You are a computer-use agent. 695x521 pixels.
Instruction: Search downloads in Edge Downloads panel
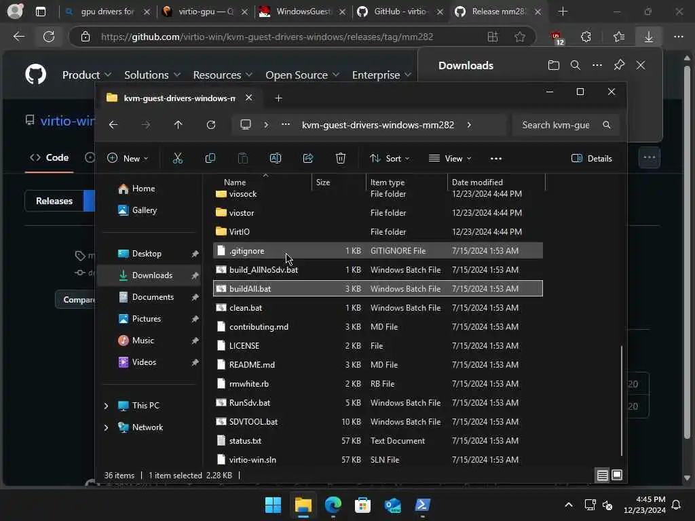[x=576, y=65]
